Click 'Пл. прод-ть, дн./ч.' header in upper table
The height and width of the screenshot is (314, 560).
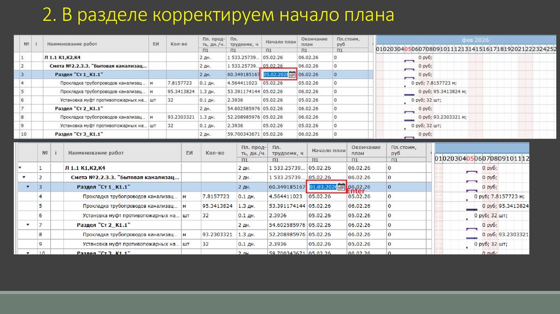214,42
